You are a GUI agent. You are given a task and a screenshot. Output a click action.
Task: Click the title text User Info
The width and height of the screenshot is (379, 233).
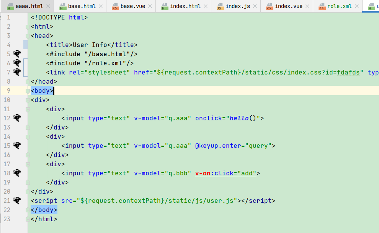point(90,45)
